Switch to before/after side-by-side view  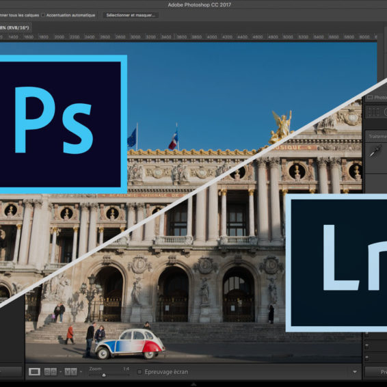click(x=51, y=372)
